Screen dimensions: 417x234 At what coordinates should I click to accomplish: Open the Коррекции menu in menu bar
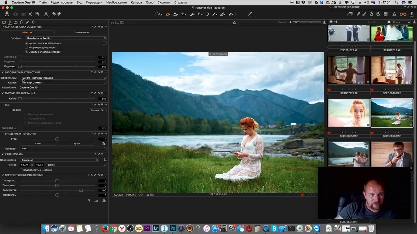94,2
